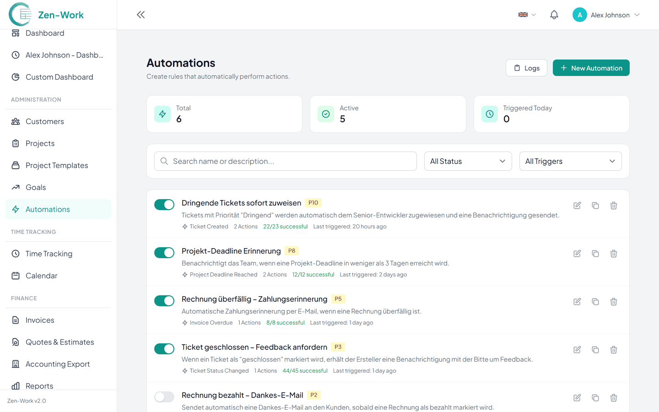Click the search name or description field

pyautogui.click(x=285, y=161)
